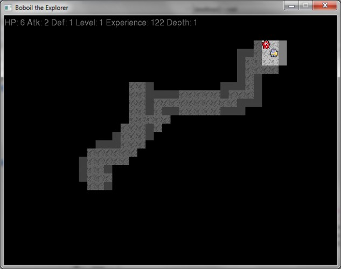Click the lit floor tile below the player
The image size is (341, 269).
point(274,61)
